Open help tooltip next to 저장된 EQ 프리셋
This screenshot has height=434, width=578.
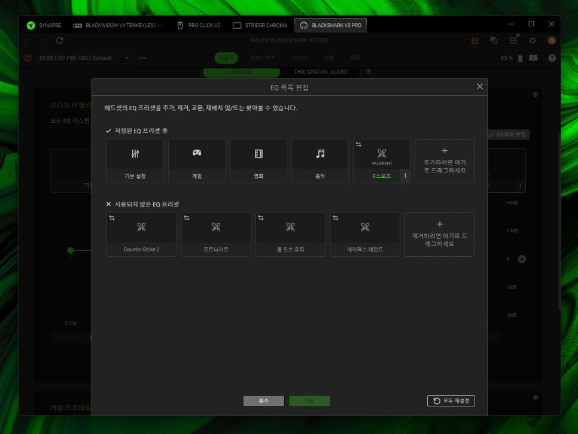pos(165,130)
